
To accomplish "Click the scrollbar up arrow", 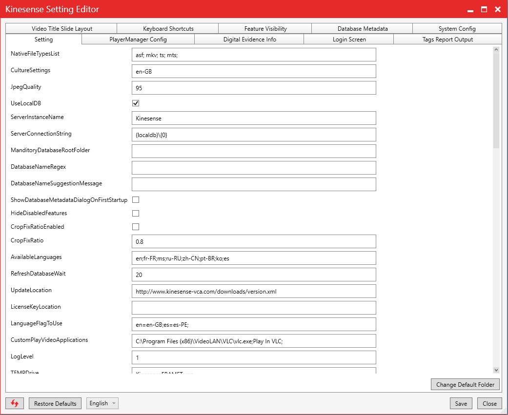I will (496, 50).
